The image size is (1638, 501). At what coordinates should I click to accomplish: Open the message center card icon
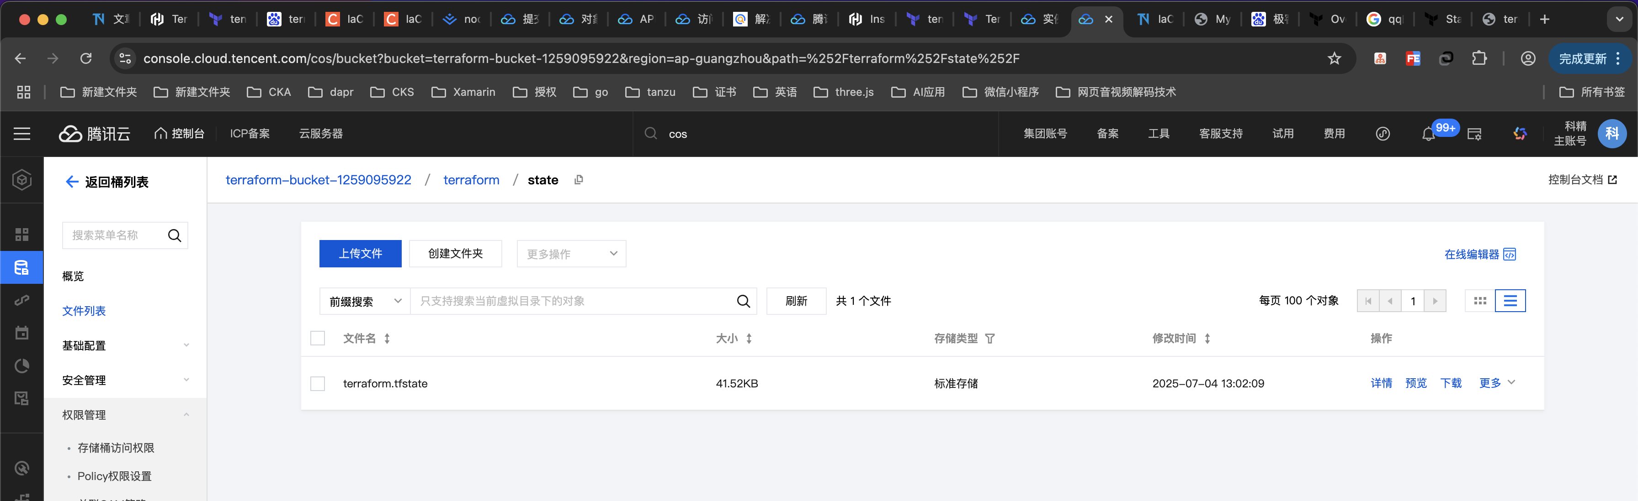click(1474, 134)
